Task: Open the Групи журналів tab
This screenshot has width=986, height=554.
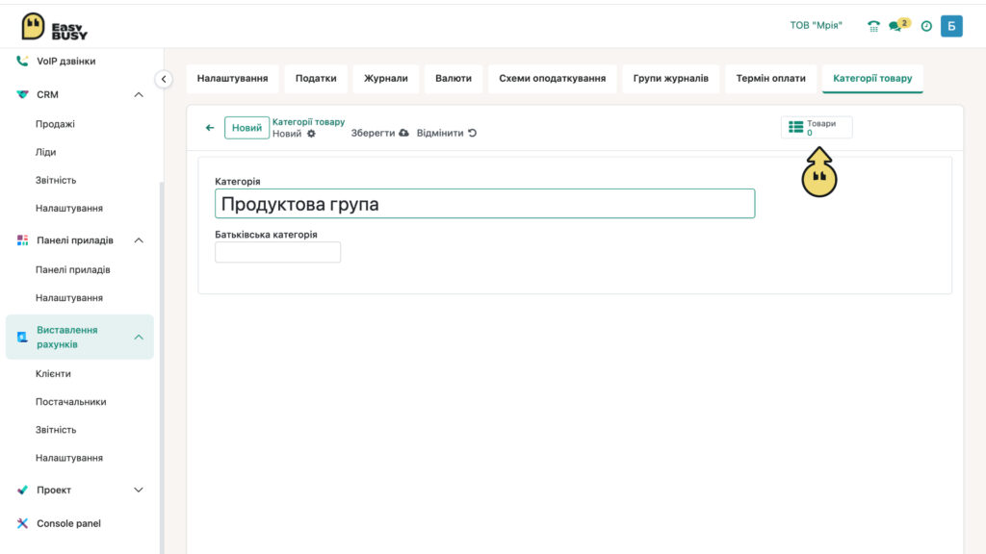Action: [671, 79]
